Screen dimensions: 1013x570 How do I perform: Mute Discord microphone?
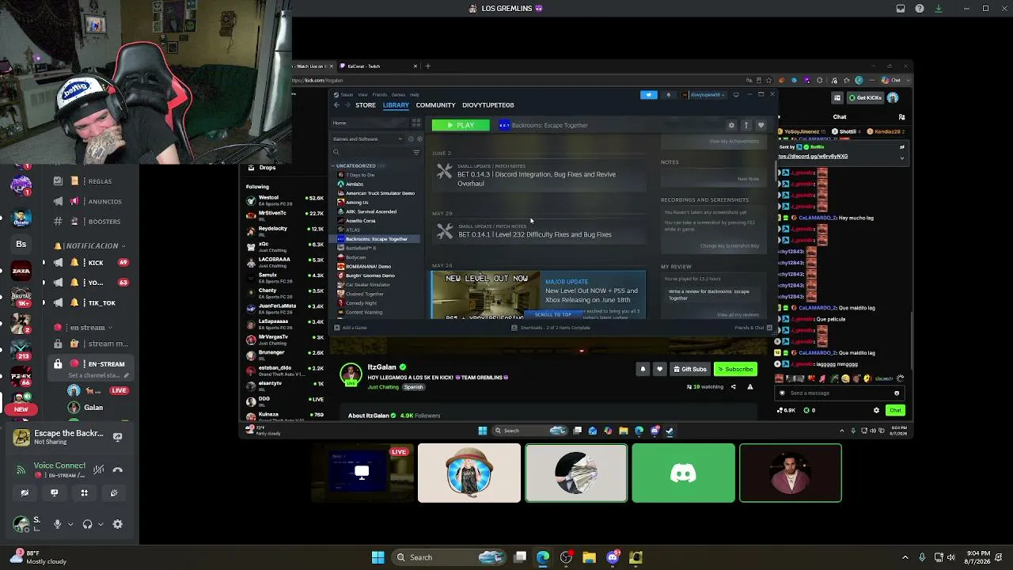57,524
